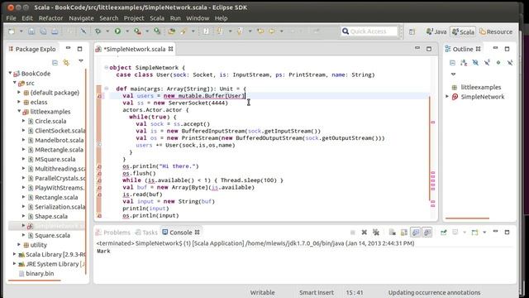Screen dimensions: 529x298
Task: Click the Pin Console icon
Action: 443,233
